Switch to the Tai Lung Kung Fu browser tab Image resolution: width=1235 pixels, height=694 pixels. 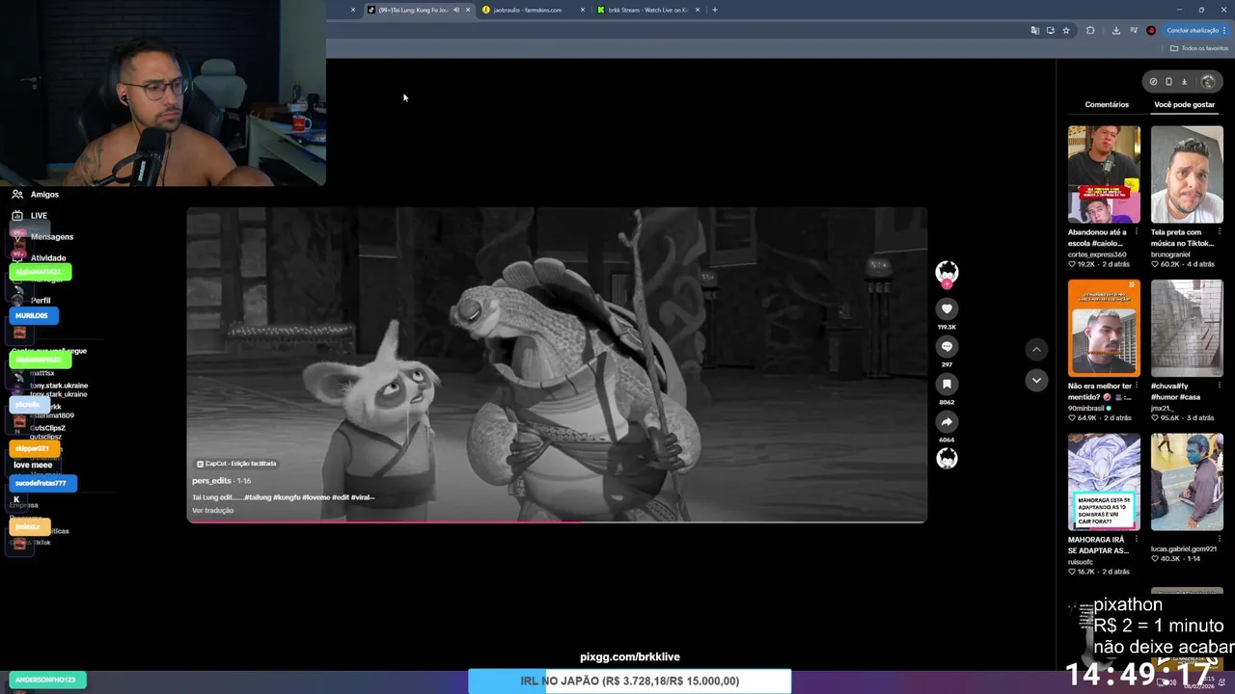point(414,10)
